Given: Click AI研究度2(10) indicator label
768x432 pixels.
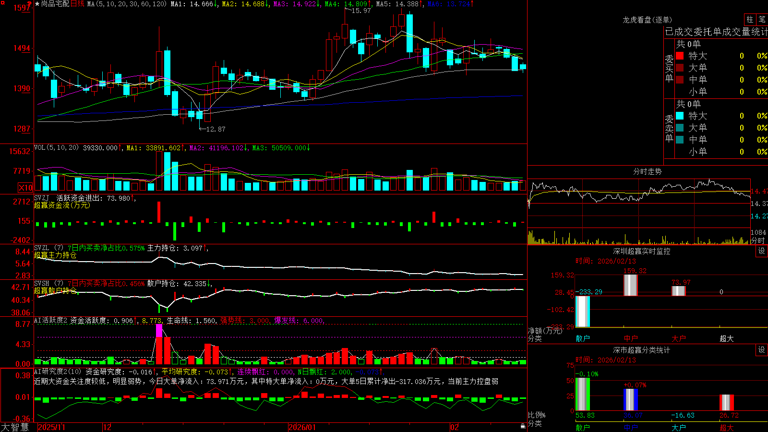Looking at the screenshot, I should 58,372.
